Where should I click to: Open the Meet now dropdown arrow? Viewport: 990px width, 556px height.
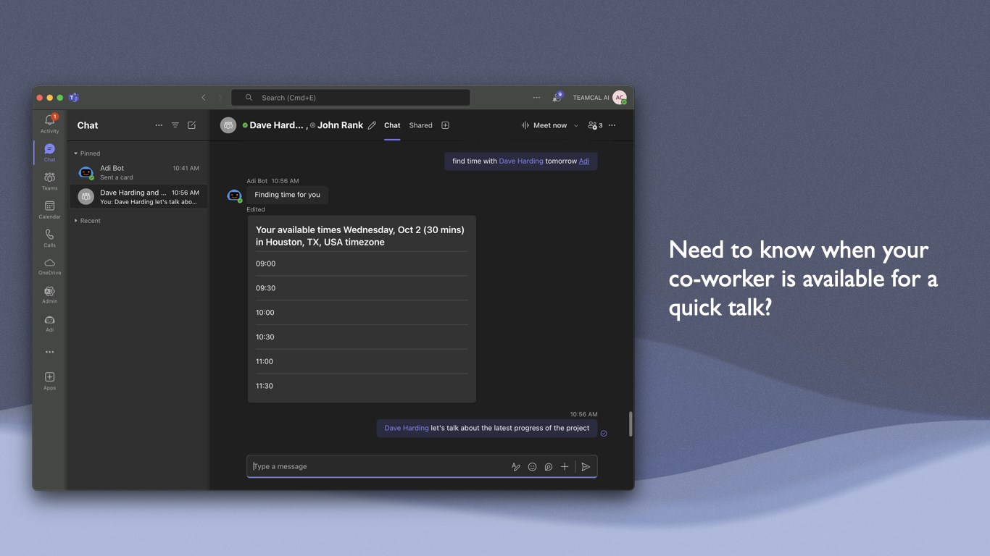click(x=576, y=125)
